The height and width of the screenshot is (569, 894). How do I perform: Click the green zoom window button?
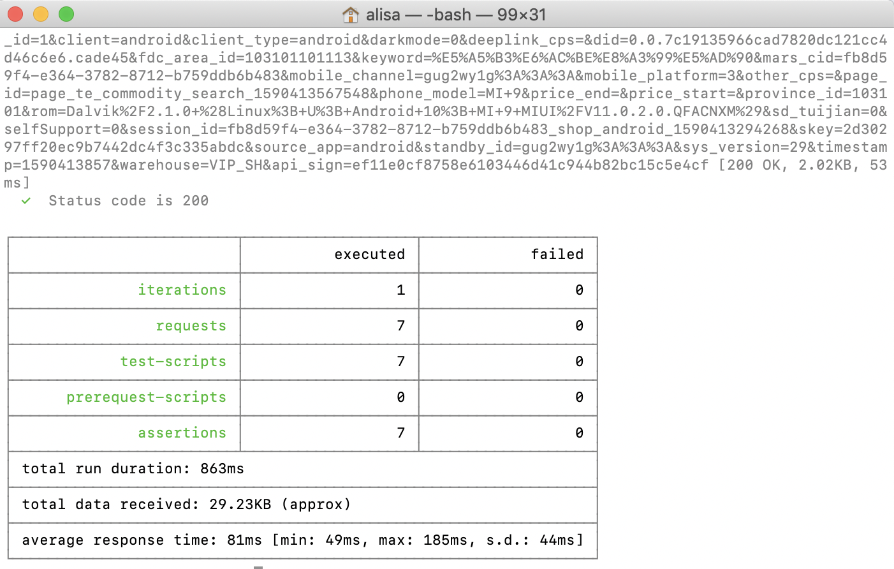click(x=66, y=14)
